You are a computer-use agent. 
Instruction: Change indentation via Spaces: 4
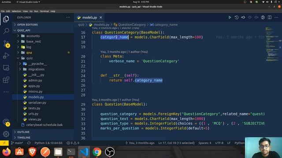(205, 143)
